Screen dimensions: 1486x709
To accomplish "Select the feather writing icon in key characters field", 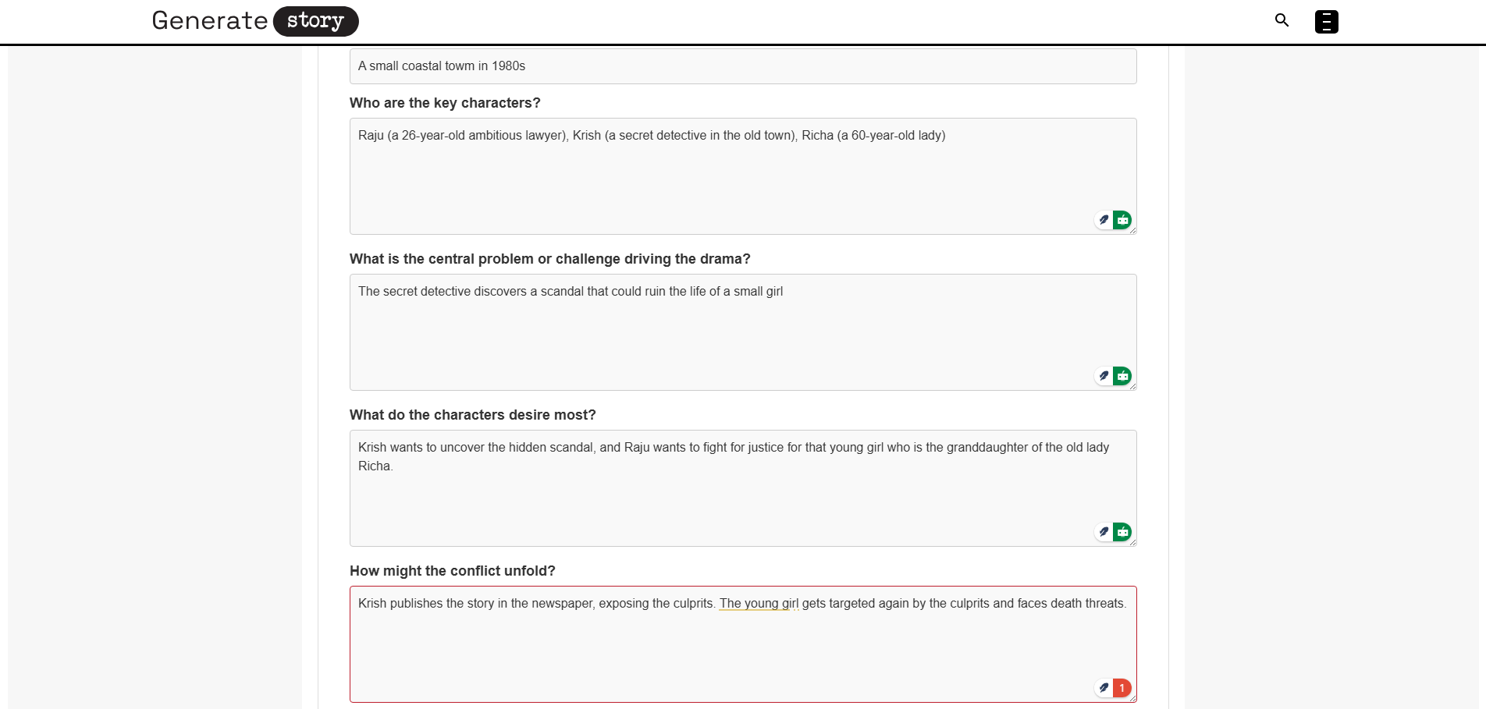I will [1103, 219].
